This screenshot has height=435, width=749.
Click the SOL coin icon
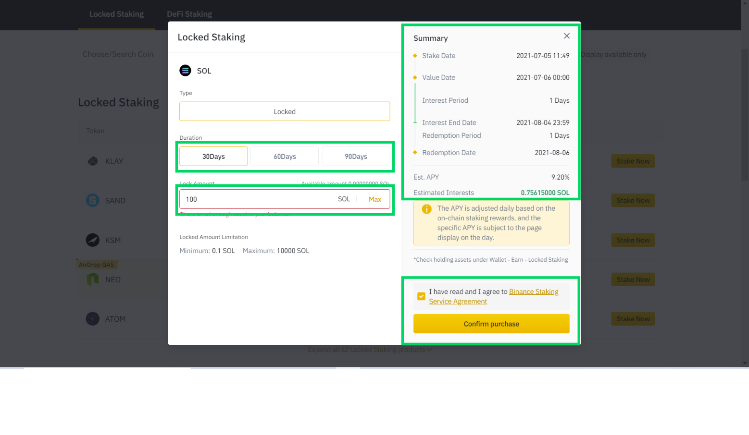(x=185, y=71)
